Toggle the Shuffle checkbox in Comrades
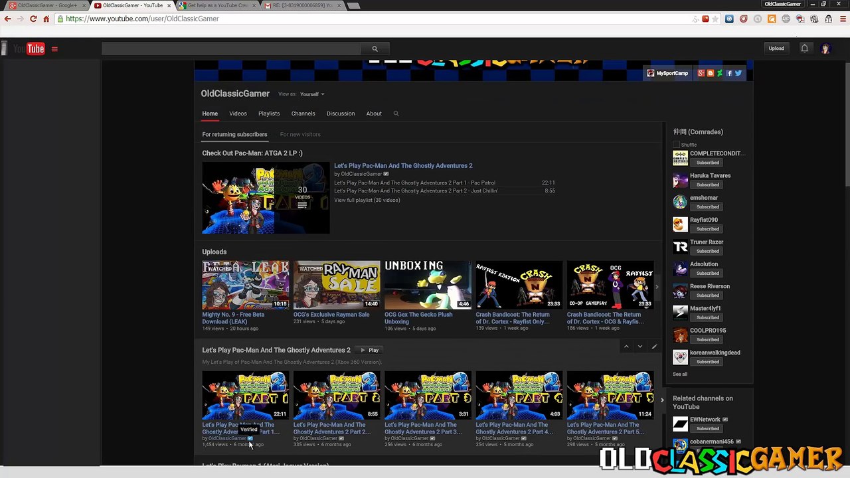Screen dimensions: 850x478 click(x=677, y=145)
